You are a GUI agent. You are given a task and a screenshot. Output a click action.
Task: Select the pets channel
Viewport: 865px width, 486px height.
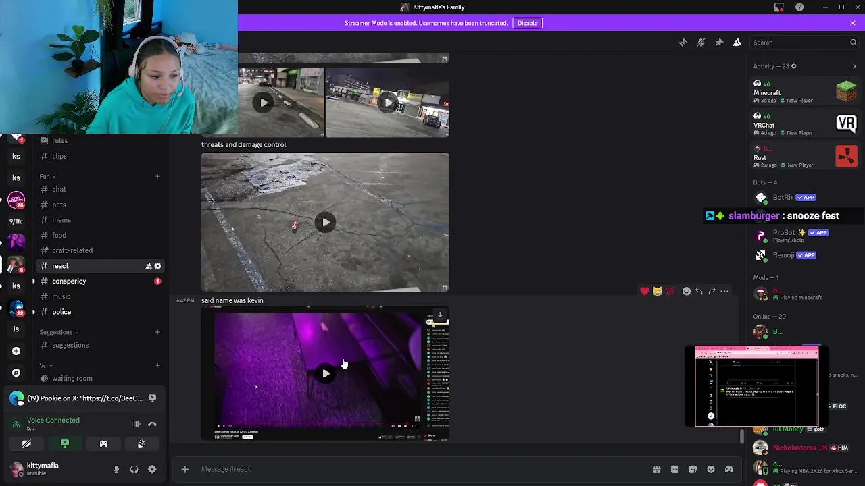tap(99, 205)
